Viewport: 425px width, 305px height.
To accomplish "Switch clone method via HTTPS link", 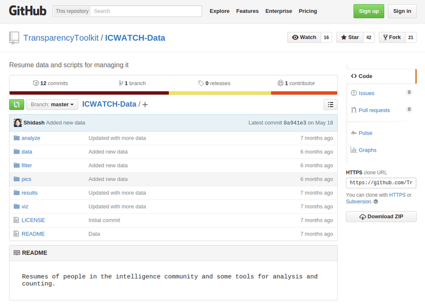I will pos(397,195).
